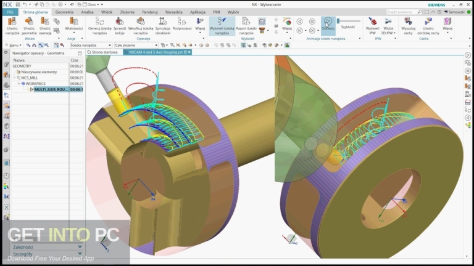Click the Wyświetl IPW icon
The height and width of the screenshot is (266, 474).
(372, 22)
